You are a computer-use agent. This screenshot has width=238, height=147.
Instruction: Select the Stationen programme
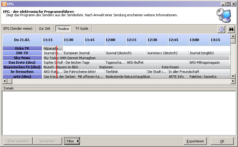pos(129,67)
